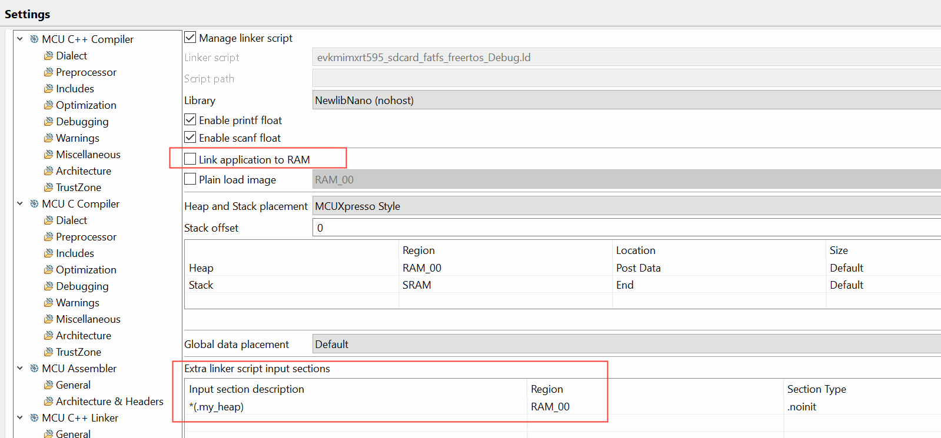Toggle the Plain load image checkbox
The image size is (941, 438).
coord(190,179)
